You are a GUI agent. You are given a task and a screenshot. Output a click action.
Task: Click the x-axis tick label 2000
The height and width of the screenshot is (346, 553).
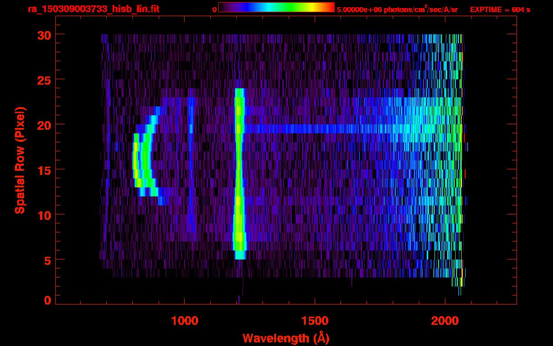tap(445, 321)
